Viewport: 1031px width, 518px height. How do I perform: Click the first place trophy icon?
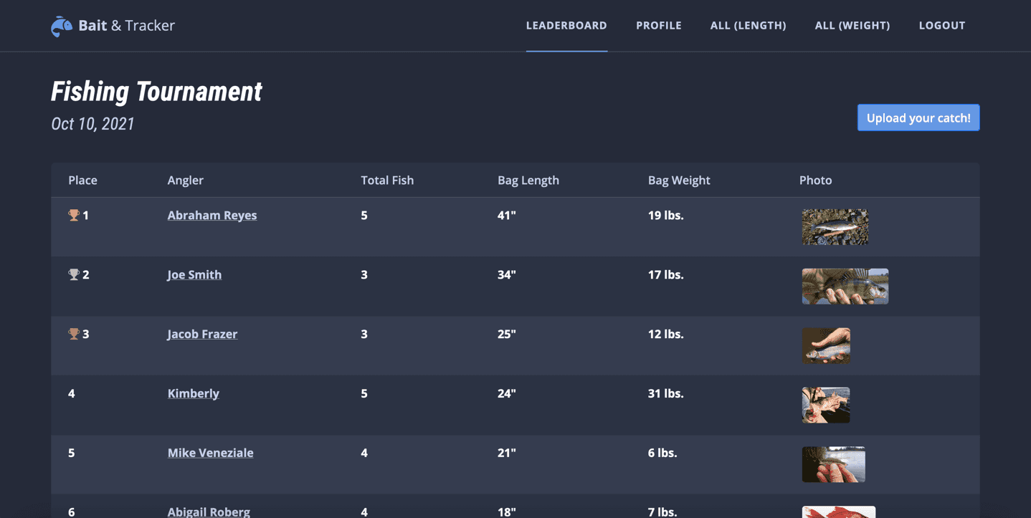(x=75, y=214)
